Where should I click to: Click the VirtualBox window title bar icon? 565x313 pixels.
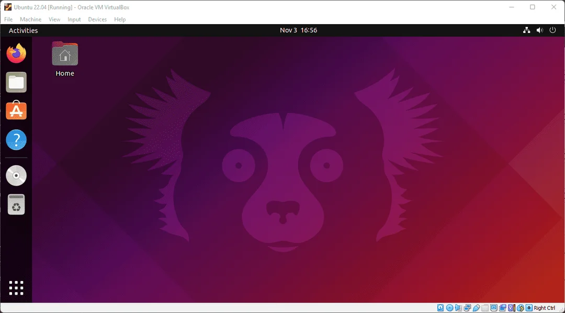click(8, 7)
